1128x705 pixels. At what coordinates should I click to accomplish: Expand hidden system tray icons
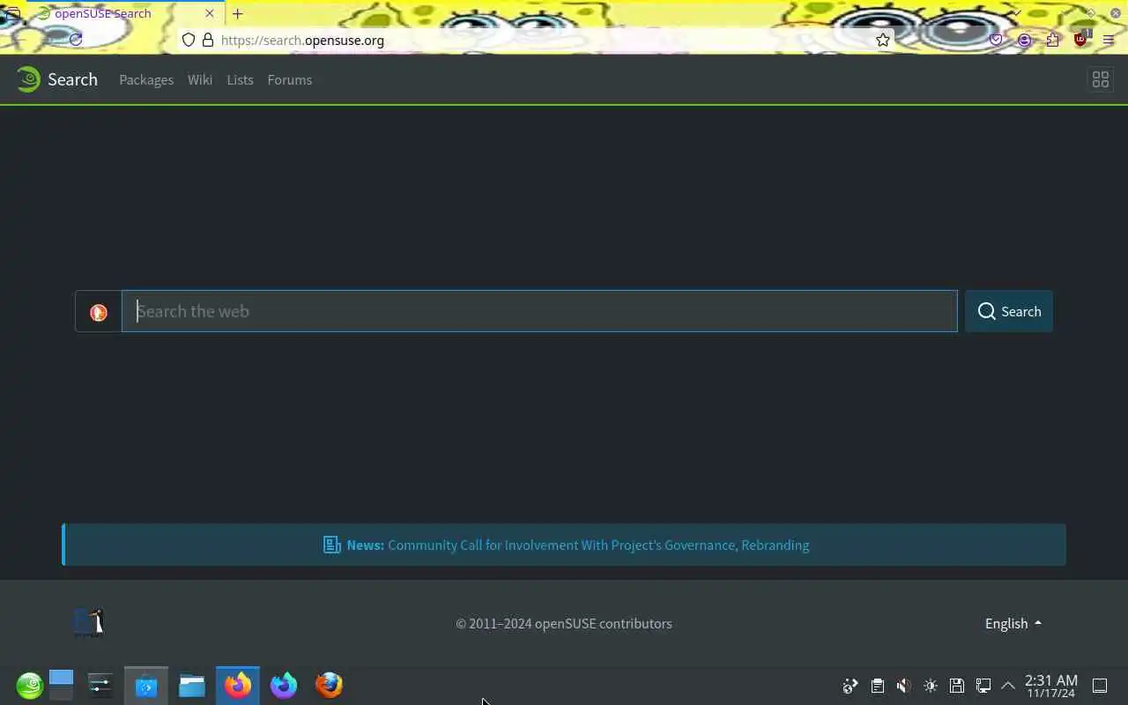point(1008,686)
